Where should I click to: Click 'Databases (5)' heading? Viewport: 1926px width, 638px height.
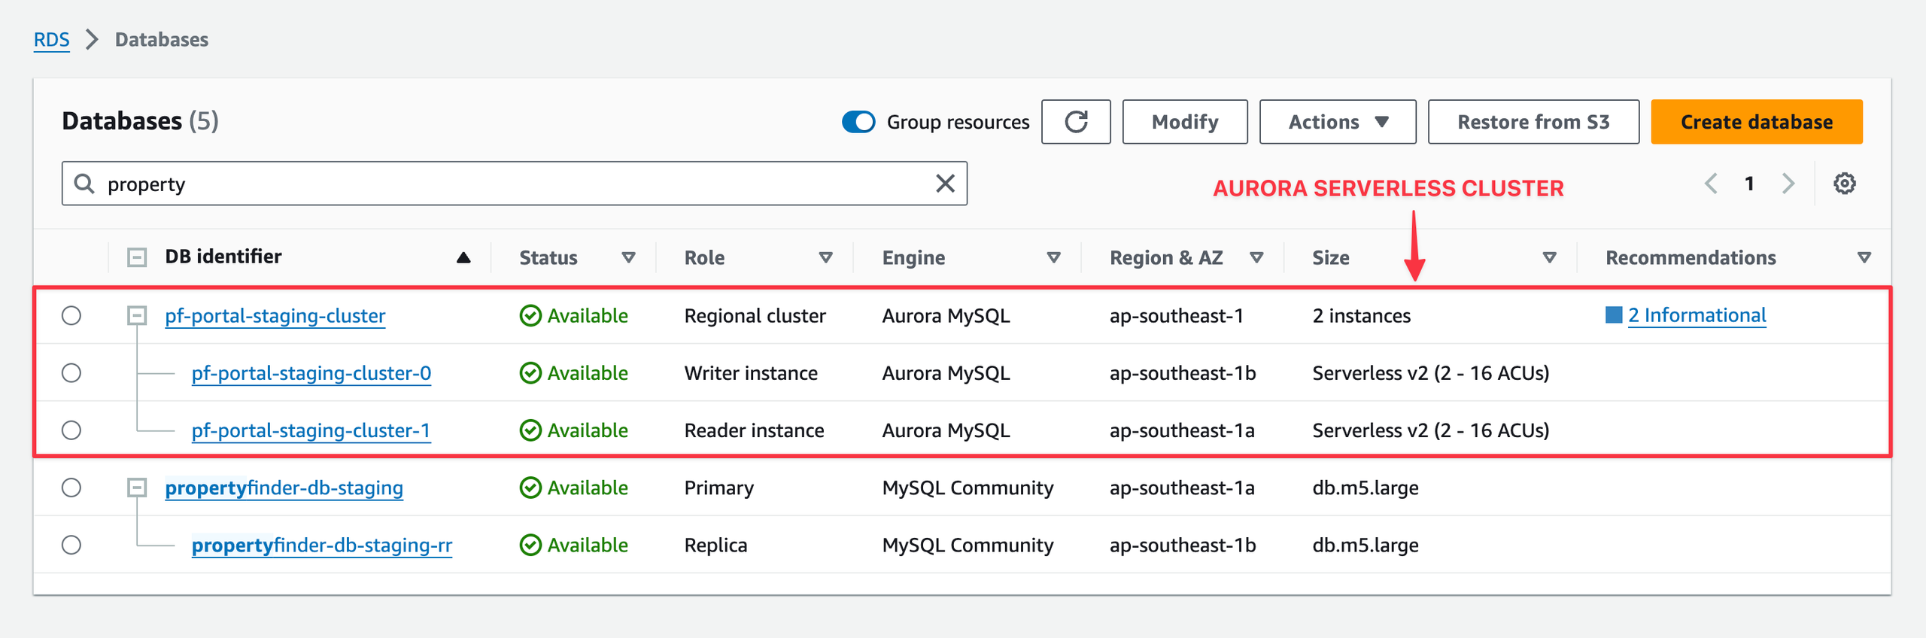(140, 121)
